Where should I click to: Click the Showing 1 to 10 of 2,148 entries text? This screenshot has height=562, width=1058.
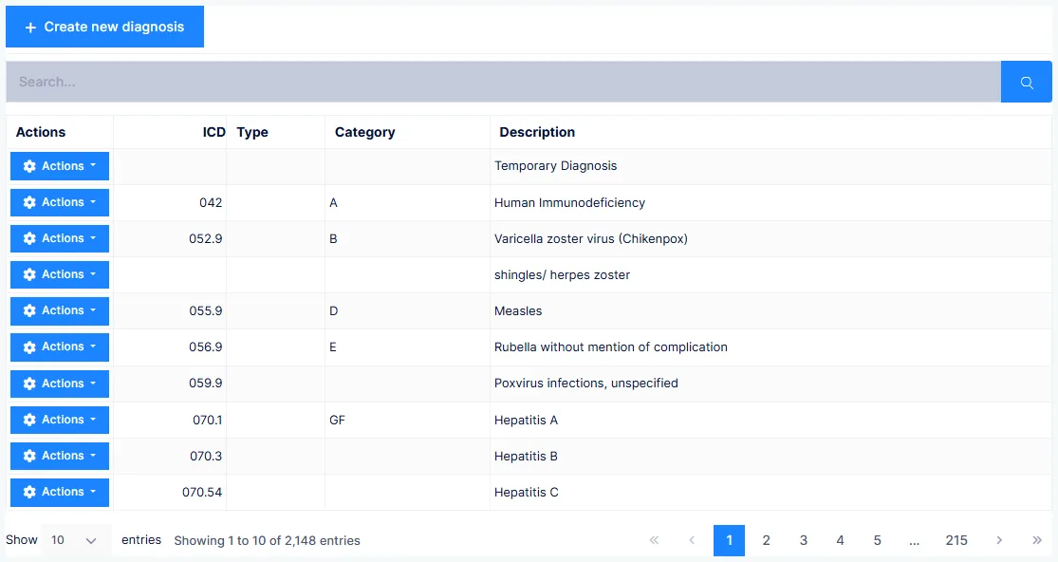point(268,540)
